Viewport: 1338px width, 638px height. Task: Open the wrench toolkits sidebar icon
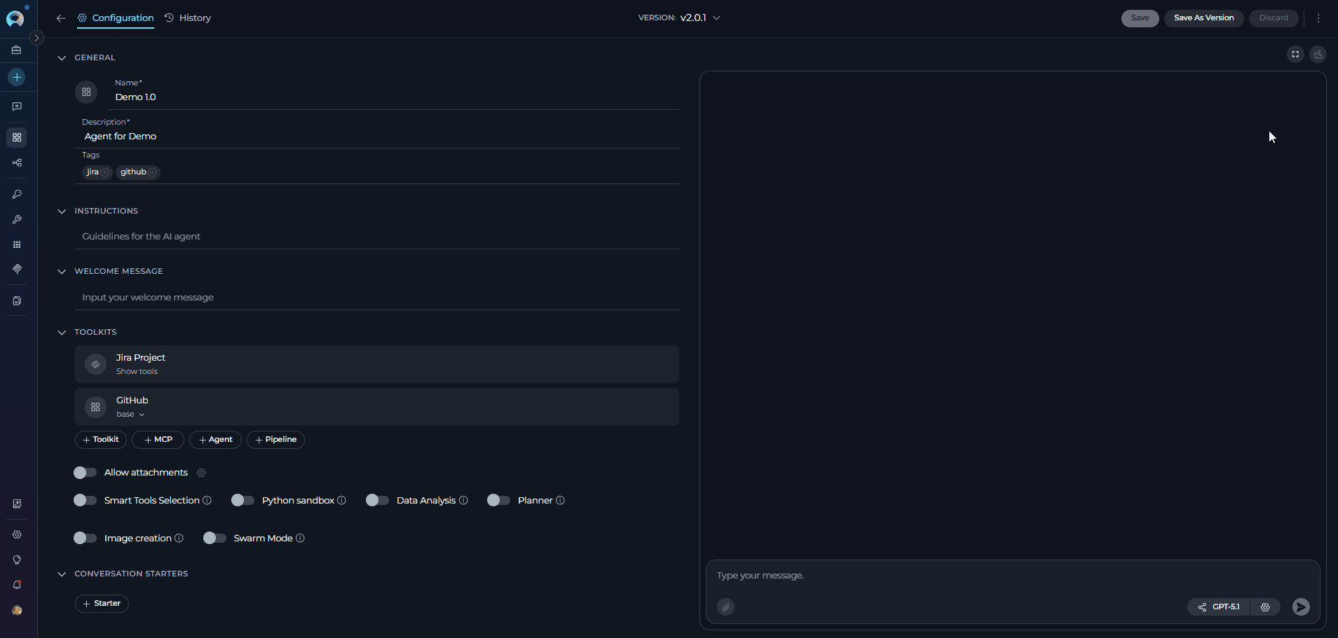17,220
